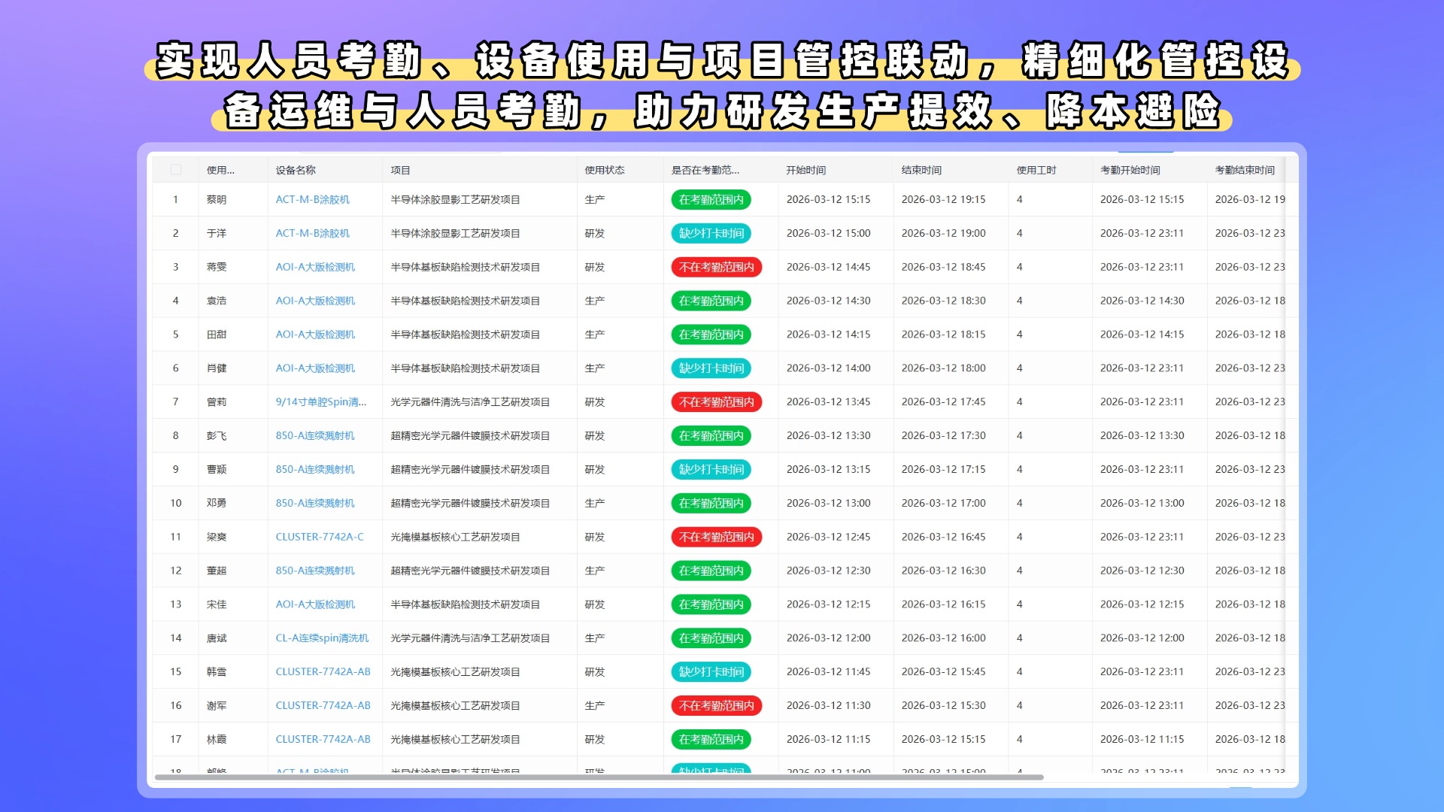Open the CL-A连续spin清洗机 device link
This screenshot has width=1444, height=812.
322,638
